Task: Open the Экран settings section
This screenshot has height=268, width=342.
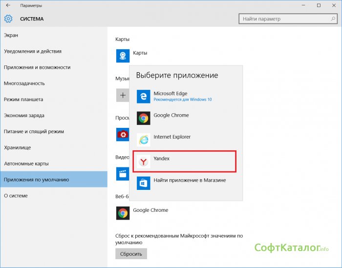Action: tap(11, 35)
